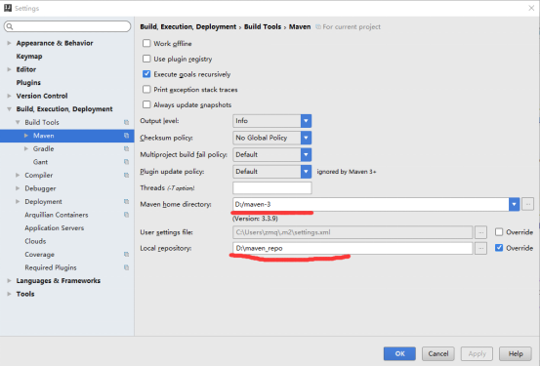Click in the settings search field

[67, 26]
